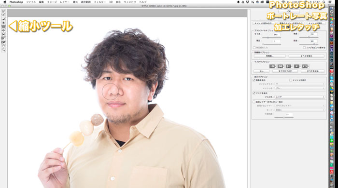This screenshot has width=338, height=188.
Task: Open Notification Center list icon
Action: pyautogui.click(x=330, y=2)
